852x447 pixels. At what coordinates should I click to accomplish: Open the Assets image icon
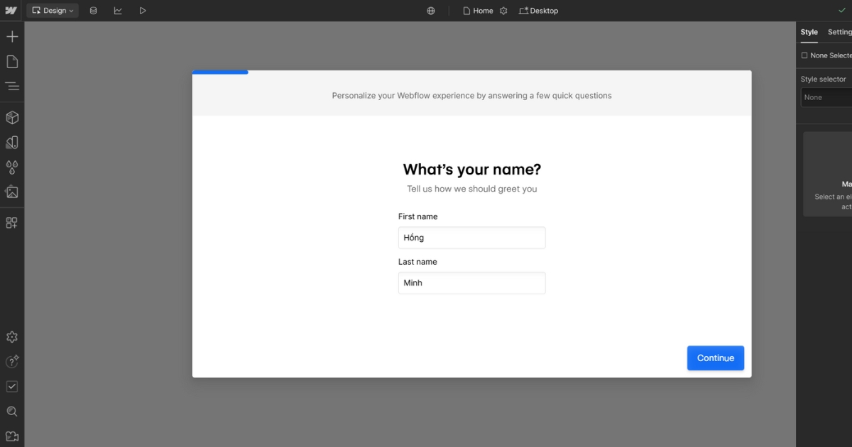12,192
